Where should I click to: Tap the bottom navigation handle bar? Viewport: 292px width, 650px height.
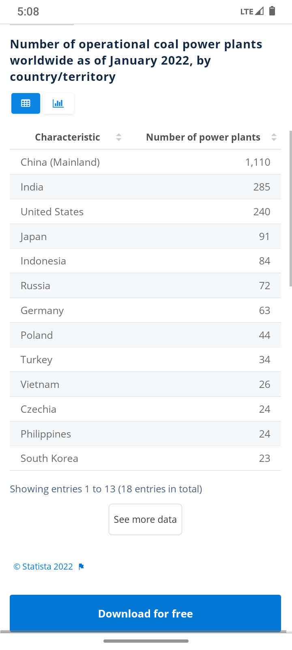click(x=146, y=641)
